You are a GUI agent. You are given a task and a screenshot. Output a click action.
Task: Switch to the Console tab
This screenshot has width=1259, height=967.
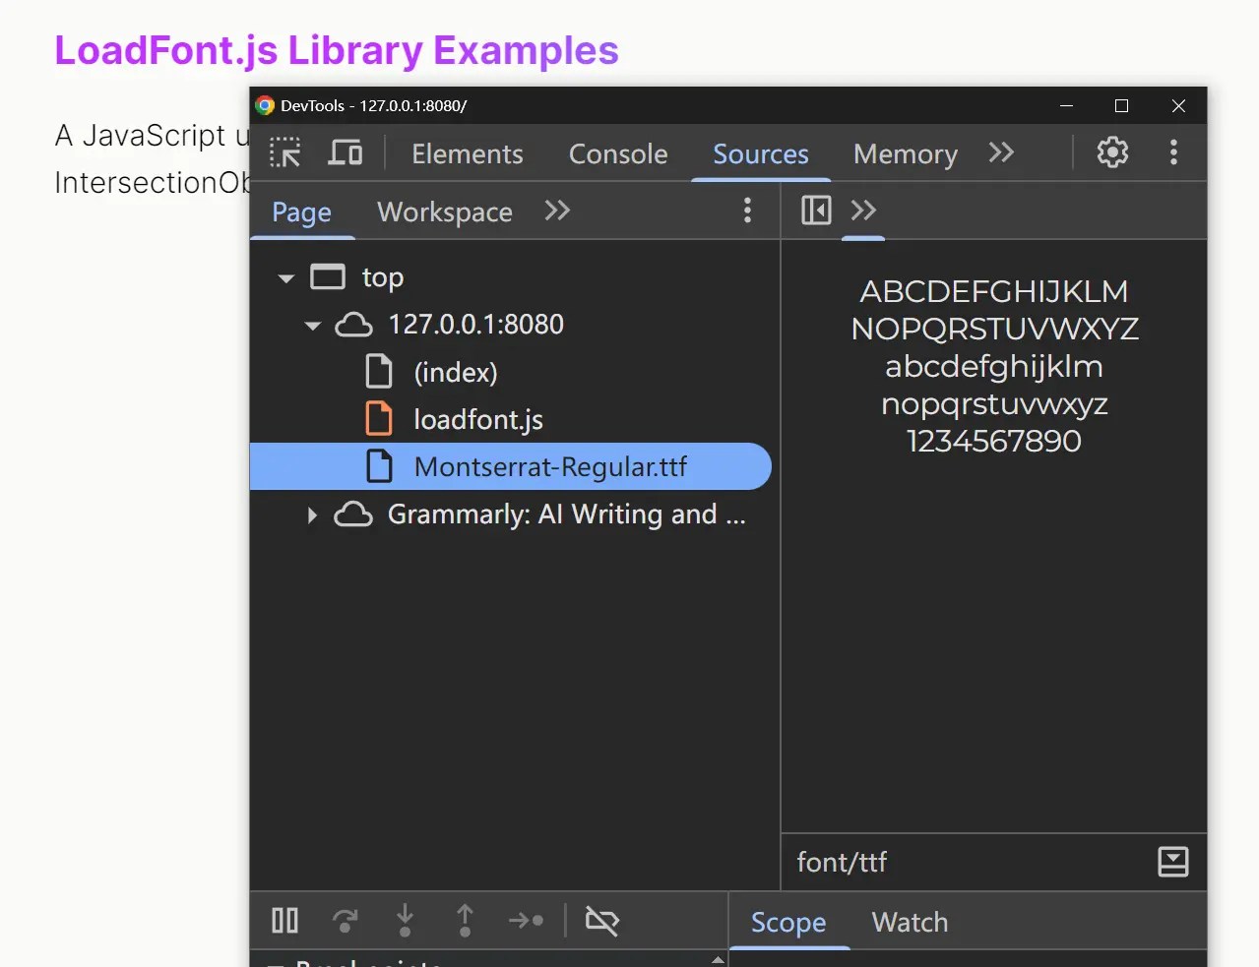(617, 153)
